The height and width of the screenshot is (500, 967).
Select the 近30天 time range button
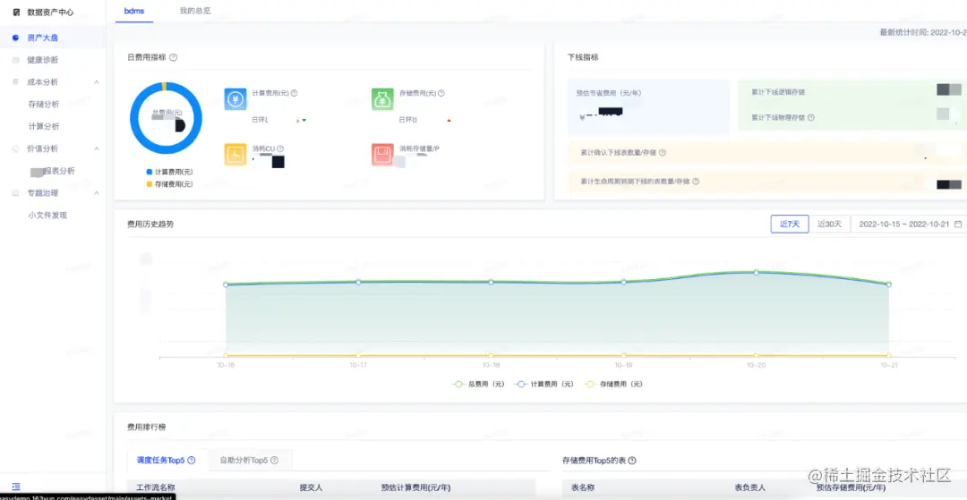tap(829, 225)
